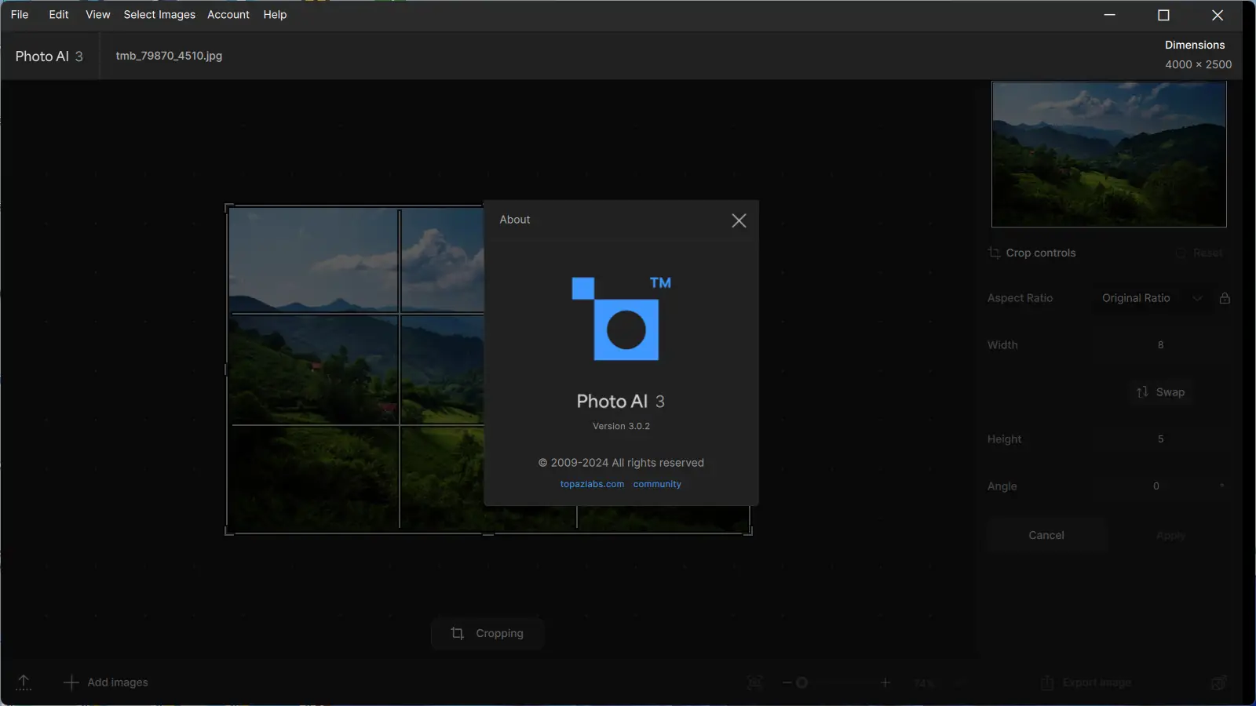Viewport: 1256px width, 706px height.
Task: Reset the crop controls
Action: point(1199,253)
